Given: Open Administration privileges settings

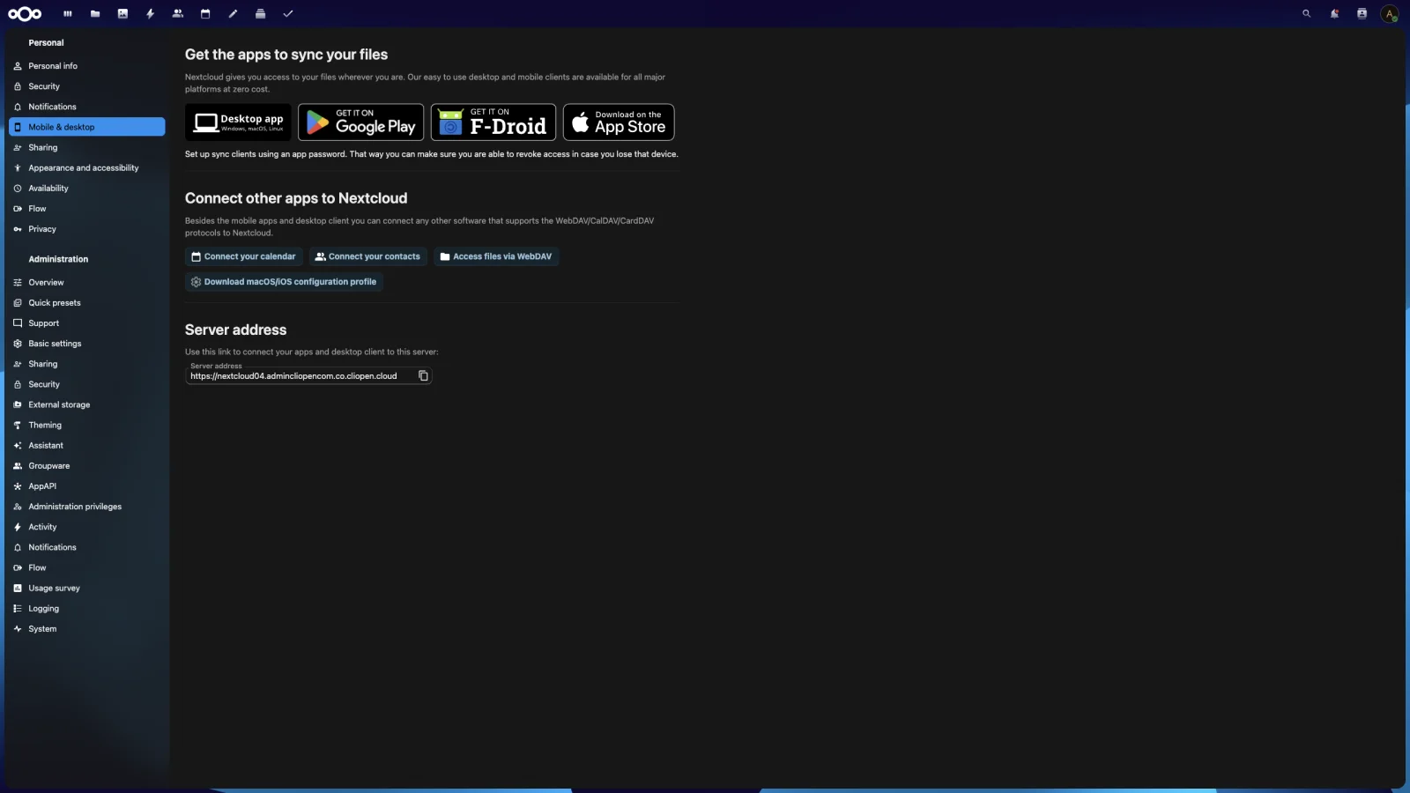Looking at the screenshot, I should (87, 507).
